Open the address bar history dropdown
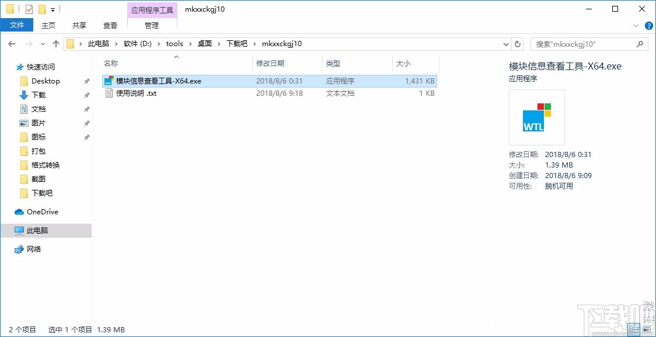 pos(506,44)
